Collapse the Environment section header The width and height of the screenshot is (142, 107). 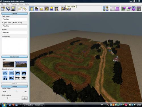click(14, 57)
